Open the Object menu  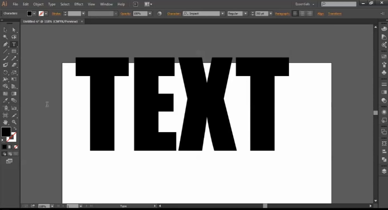coord(38,4)
